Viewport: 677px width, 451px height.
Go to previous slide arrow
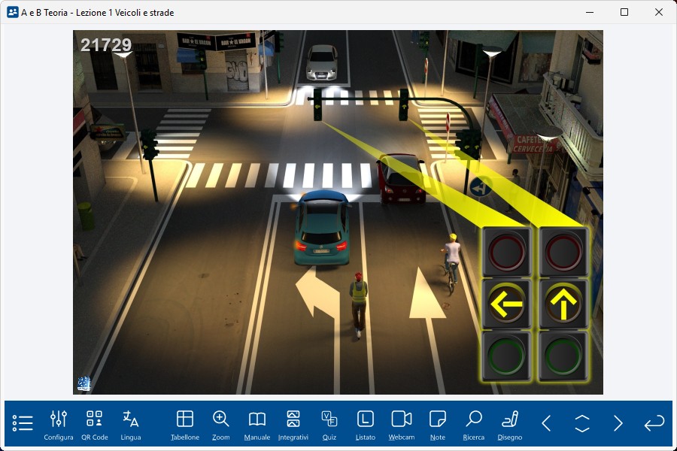tap(546, 423)
